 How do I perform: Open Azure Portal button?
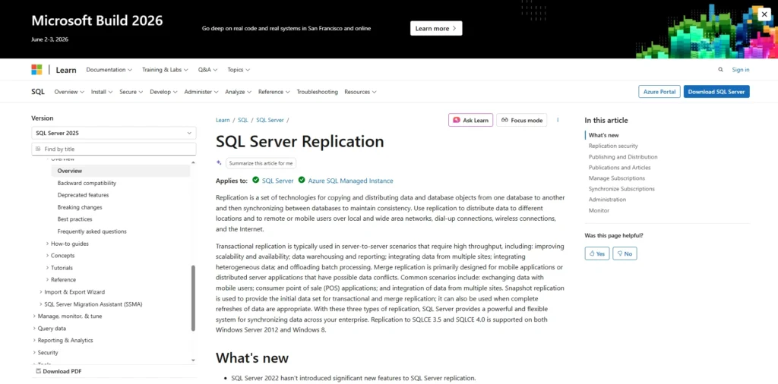(x=659, y=92)
